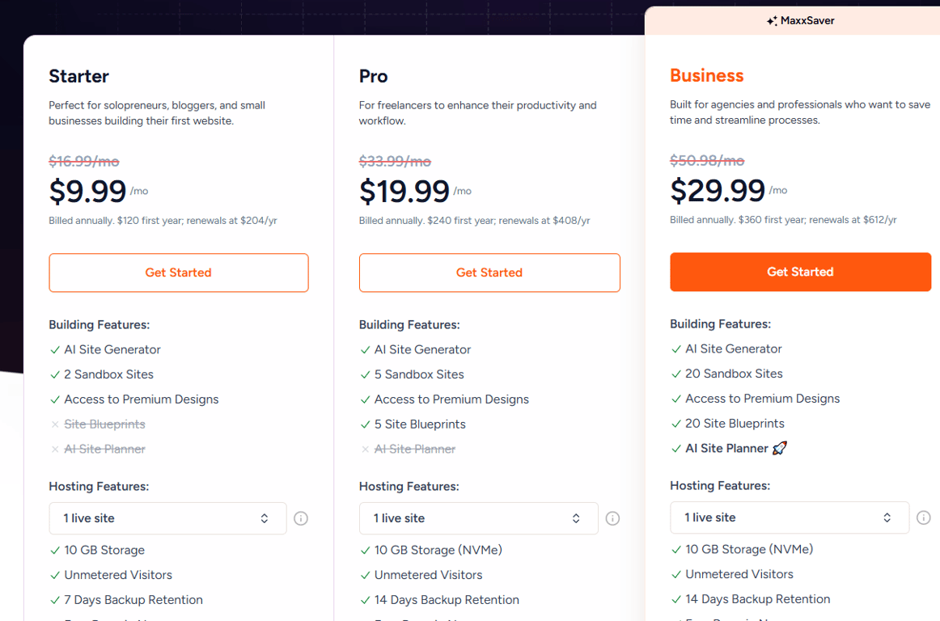Open the Starter plan live site dropdown
Screen dimensions: 940x621
click(168, 518)
